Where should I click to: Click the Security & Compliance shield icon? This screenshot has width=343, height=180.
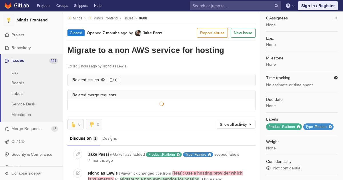7,154
